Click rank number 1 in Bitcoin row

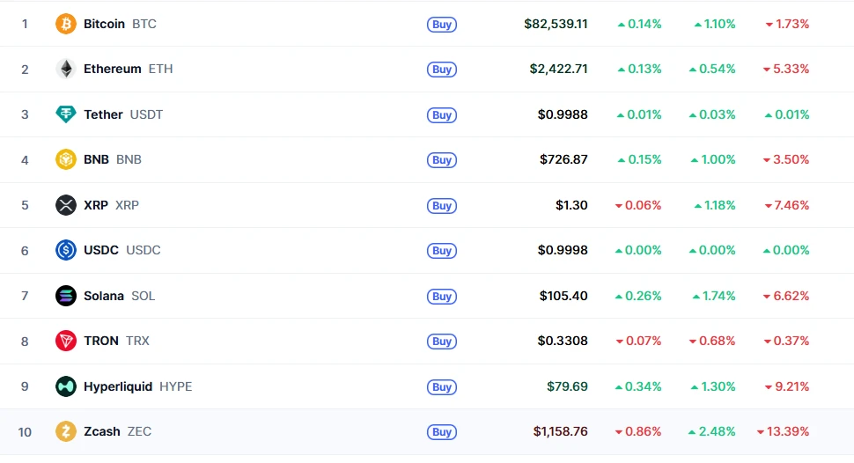click(x=25, y=24)
